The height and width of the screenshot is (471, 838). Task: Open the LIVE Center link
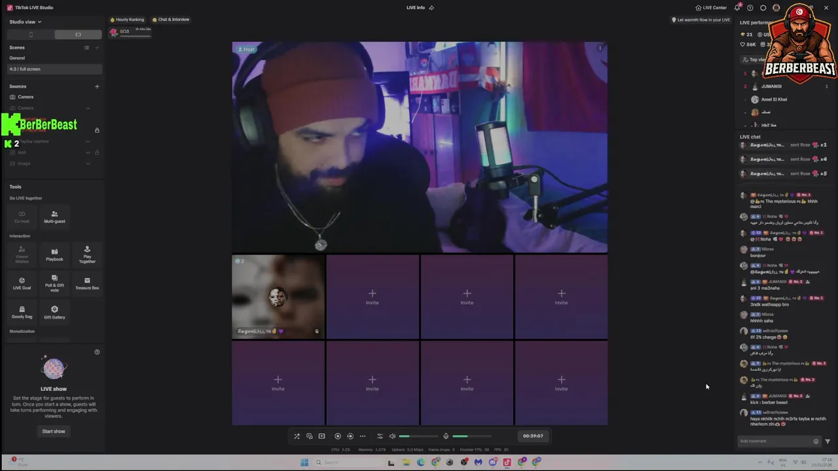coord(711,8)
